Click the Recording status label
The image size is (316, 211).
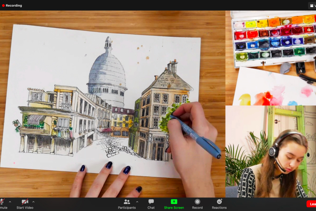coord(14,5)
